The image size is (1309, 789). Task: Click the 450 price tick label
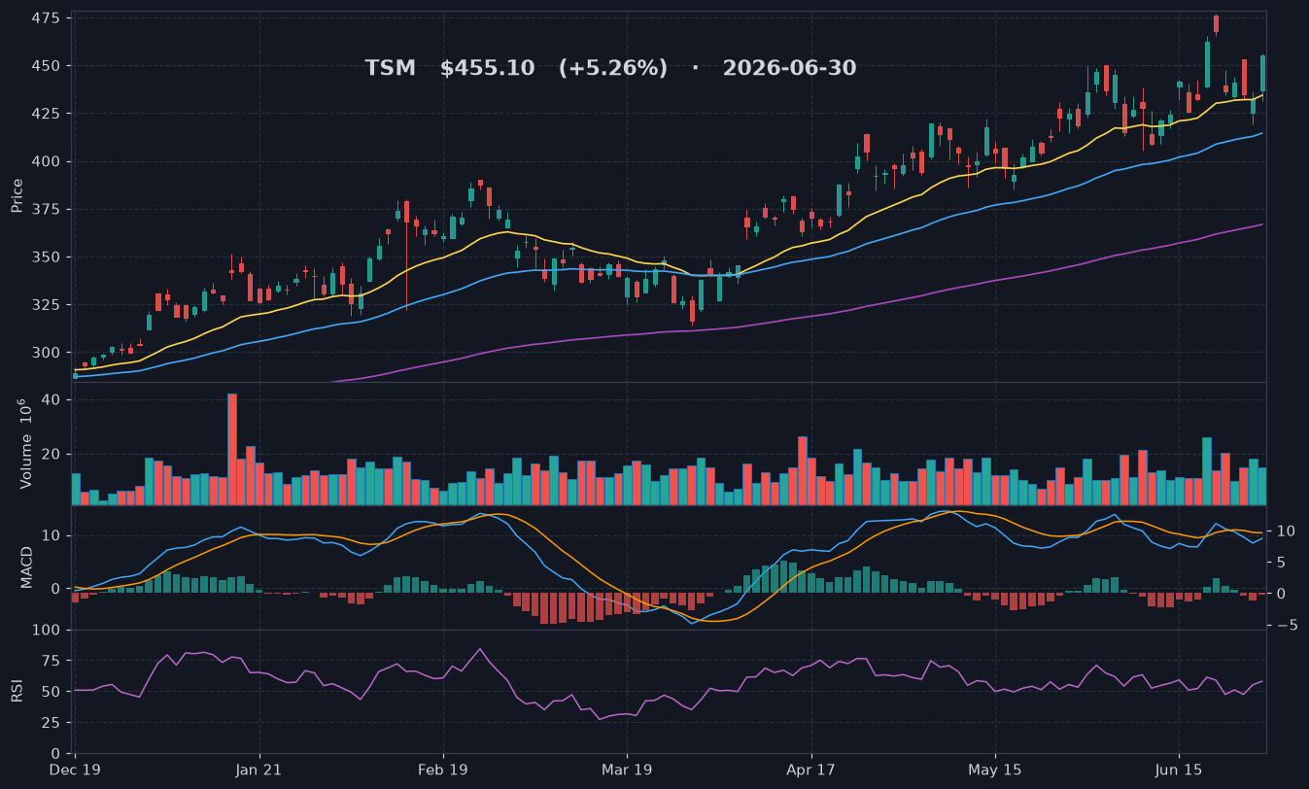pyautogui.click(x=46, y=66)
